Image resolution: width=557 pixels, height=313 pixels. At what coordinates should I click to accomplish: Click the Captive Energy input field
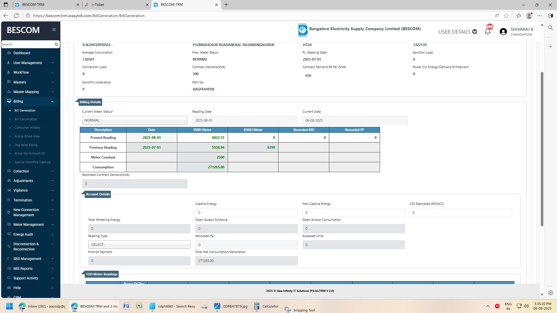(x=246, y=212)
